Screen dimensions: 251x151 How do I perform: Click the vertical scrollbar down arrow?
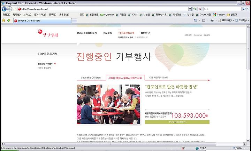tap(248, 141)
